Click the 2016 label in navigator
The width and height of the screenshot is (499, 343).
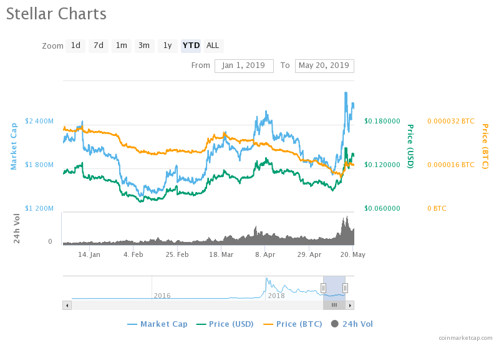[x=162, y=296]
